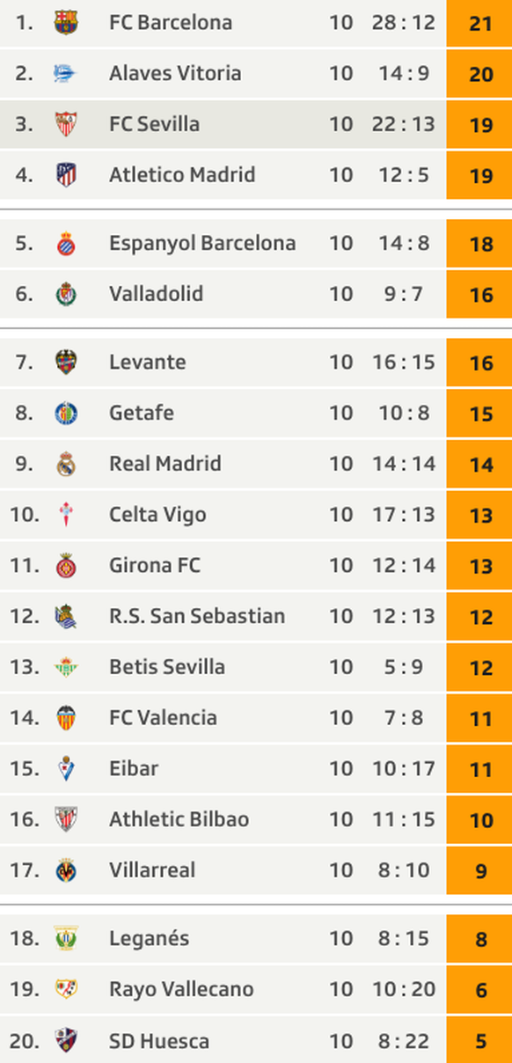Click FC Barcelona's orange 21 points box
512x1063 pixels.
(x=479, y=24)
